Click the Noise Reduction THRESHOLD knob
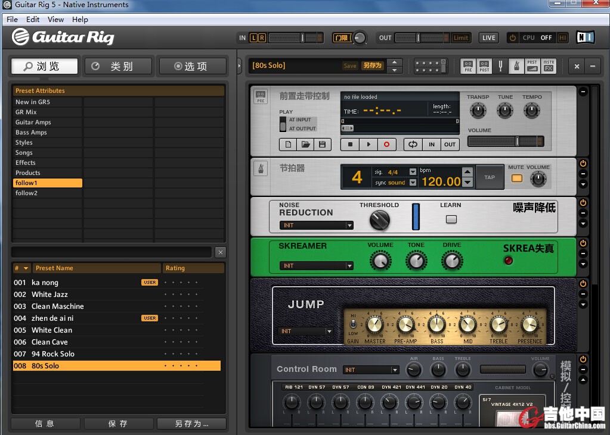The height and width of the screenshot is (435, 610). (x=379, y=220)
